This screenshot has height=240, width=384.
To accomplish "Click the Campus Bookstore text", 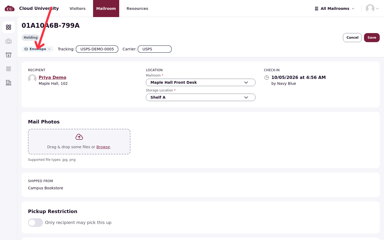I will 46,188.
